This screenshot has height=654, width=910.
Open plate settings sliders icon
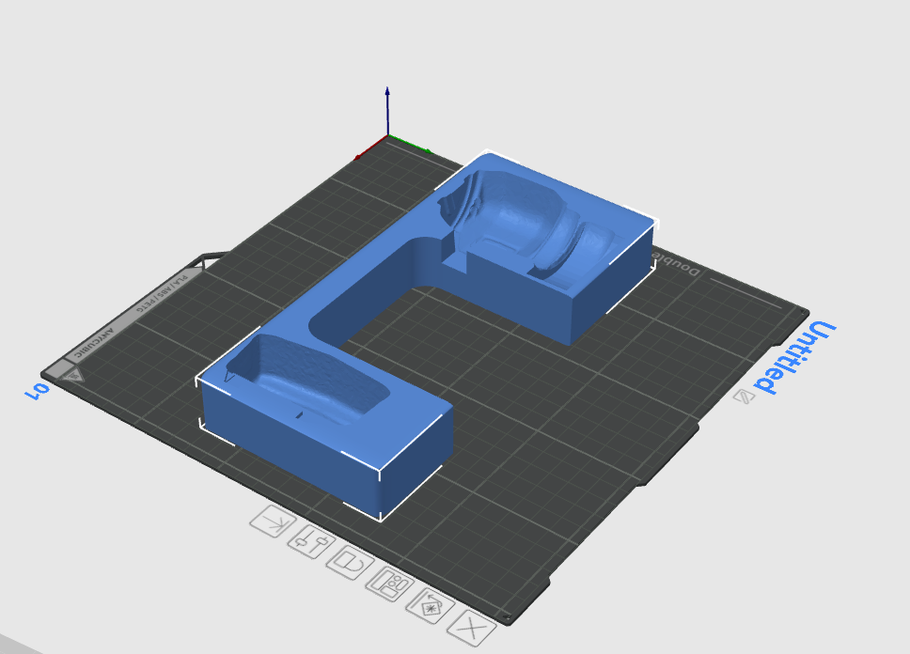coord(312,541)
